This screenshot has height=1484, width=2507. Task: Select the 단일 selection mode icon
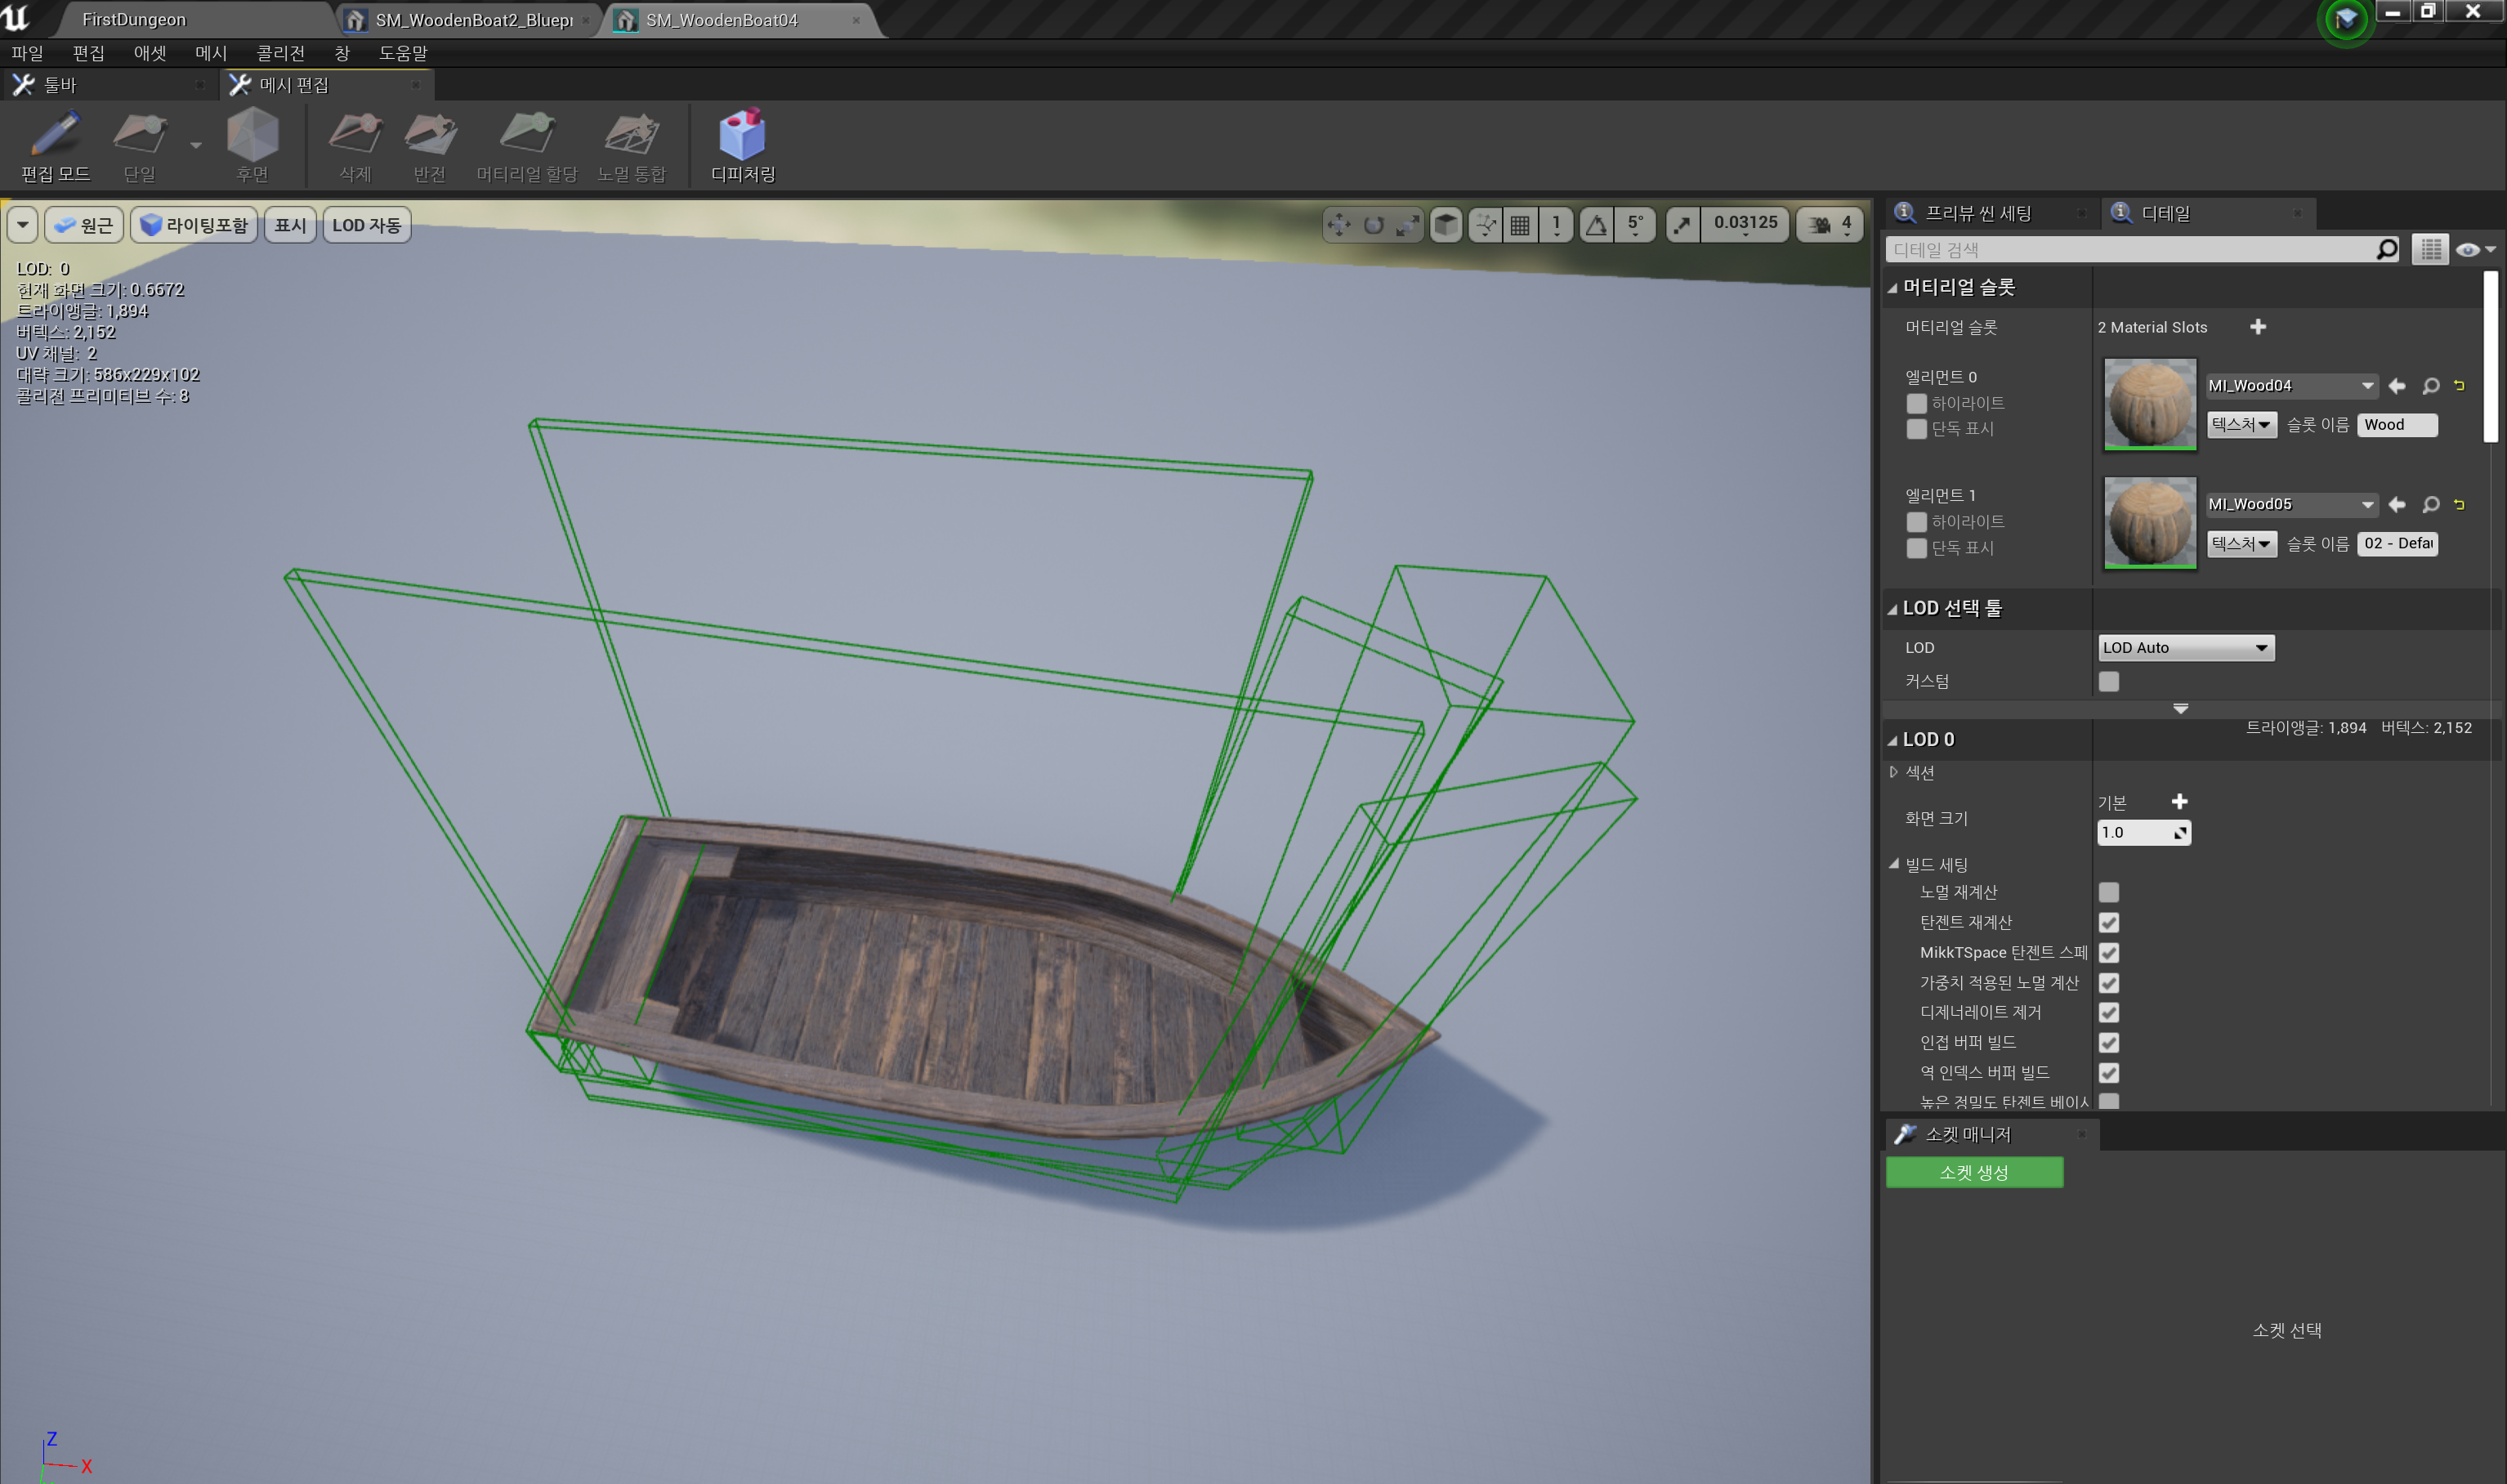click(140, 146)
